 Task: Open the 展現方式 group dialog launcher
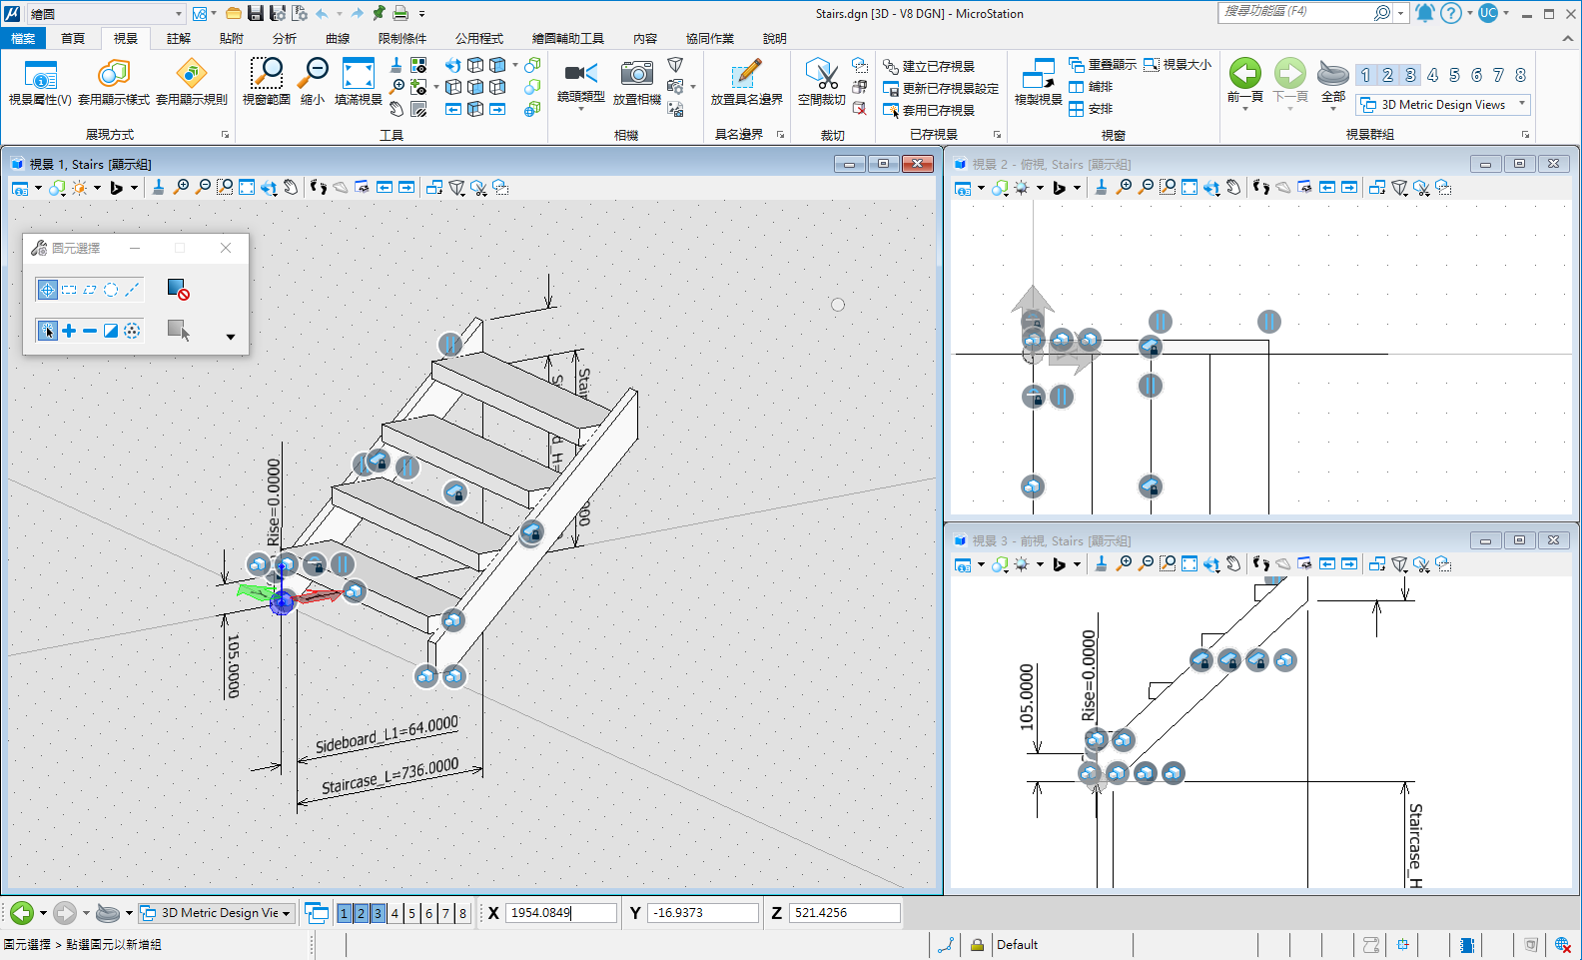click(x=225, y=135)
